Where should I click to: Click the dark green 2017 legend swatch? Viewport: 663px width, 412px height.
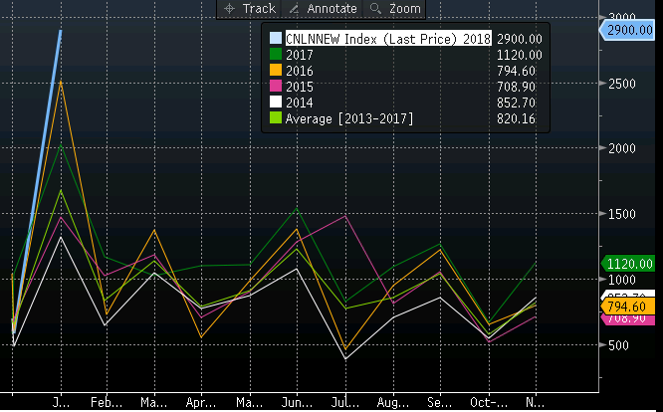pyautogui.click(x=276, y=54)
